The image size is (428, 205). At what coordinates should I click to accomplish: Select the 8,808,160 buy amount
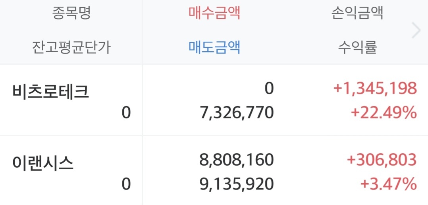(x=236, y=160)
